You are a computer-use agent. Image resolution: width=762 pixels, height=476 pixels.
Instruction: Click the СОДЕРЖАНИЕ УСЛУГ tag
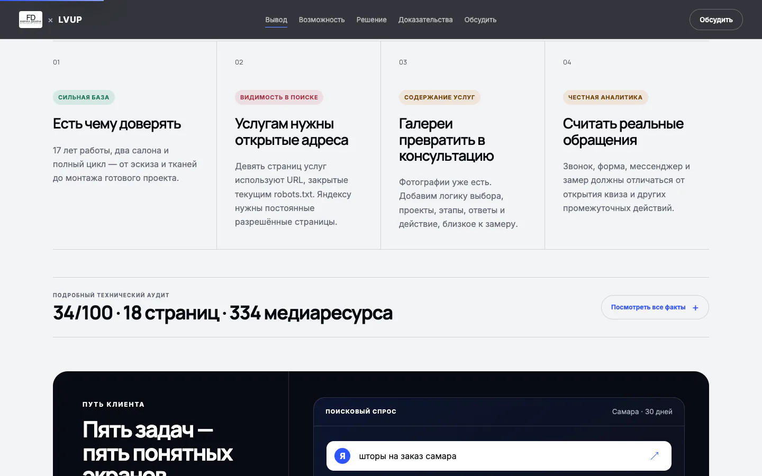point(439,97)
